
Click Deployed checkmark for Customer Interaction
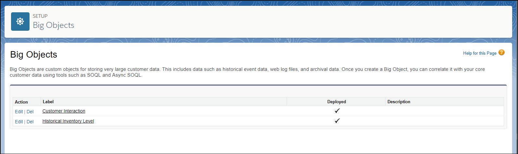(x=337, y=111)
